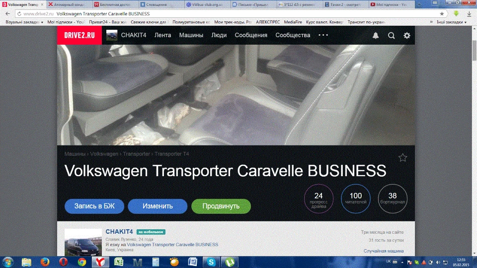
Task: Open Приват24 bookmark
Action: tap(108, 22)
